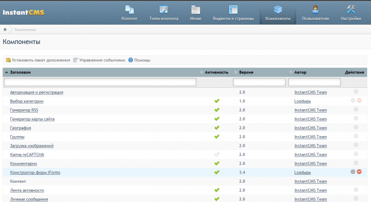Open Личные сообщения component
The width and height of the screenshot is (371, 202).
click(x=29, y=199)
